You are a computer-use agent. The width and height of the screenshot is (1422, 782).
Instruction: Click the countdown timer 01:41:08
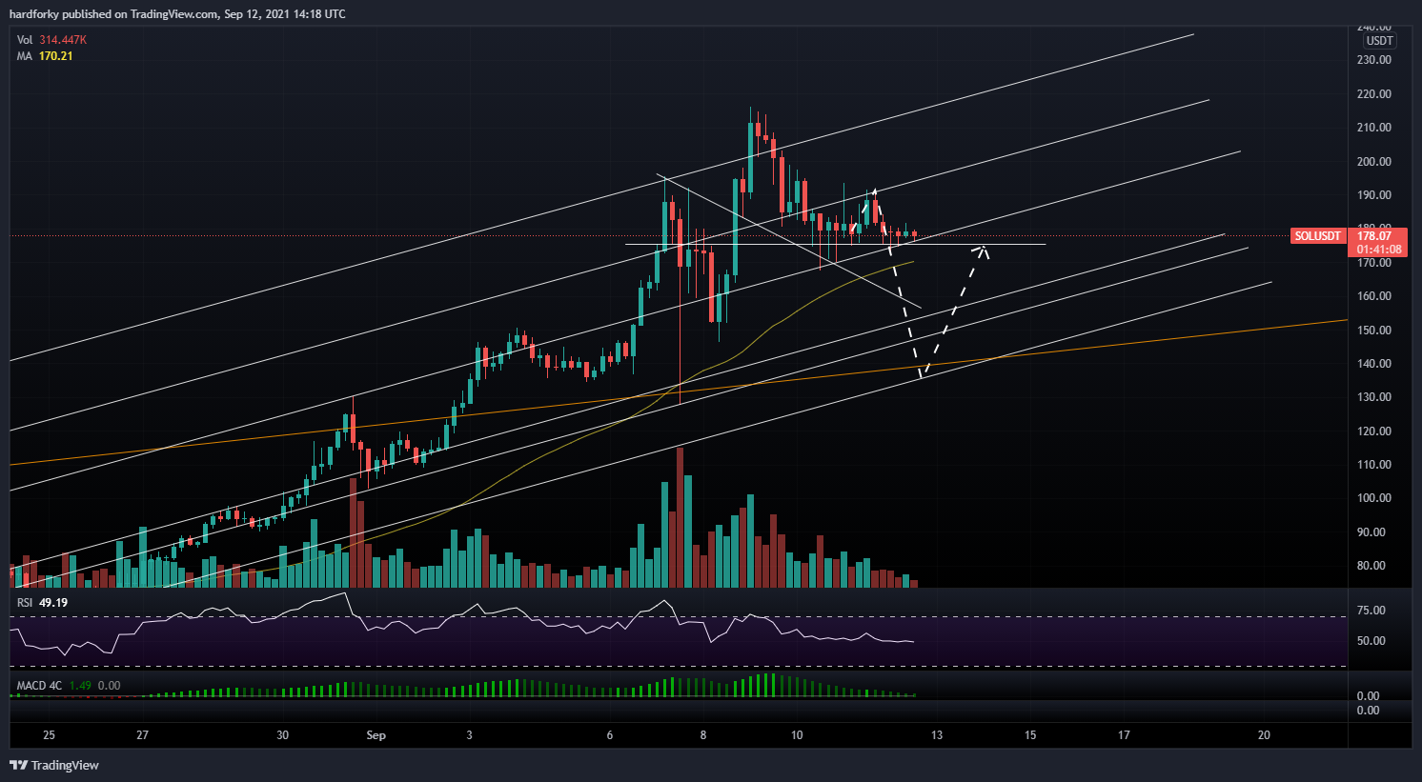coord(1379,250)
